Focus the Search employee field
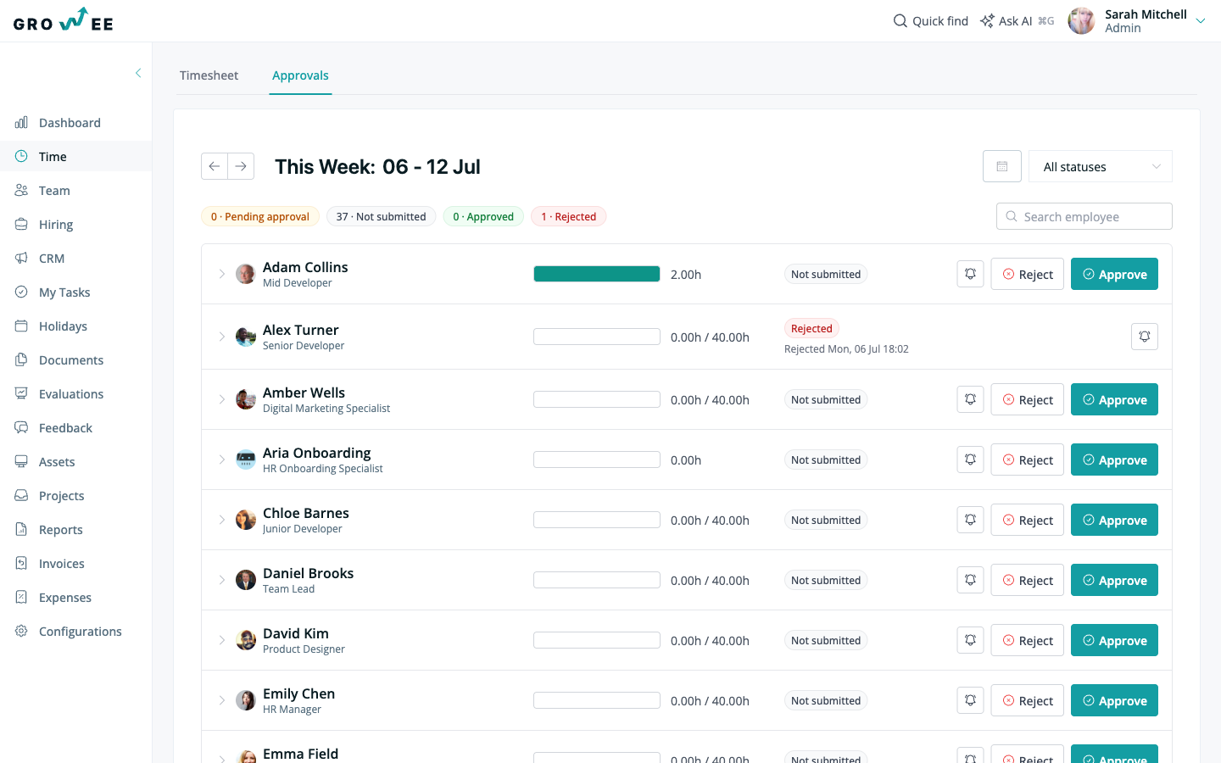Screen dimensions: 1221x763 click(x=1084, y=216)
